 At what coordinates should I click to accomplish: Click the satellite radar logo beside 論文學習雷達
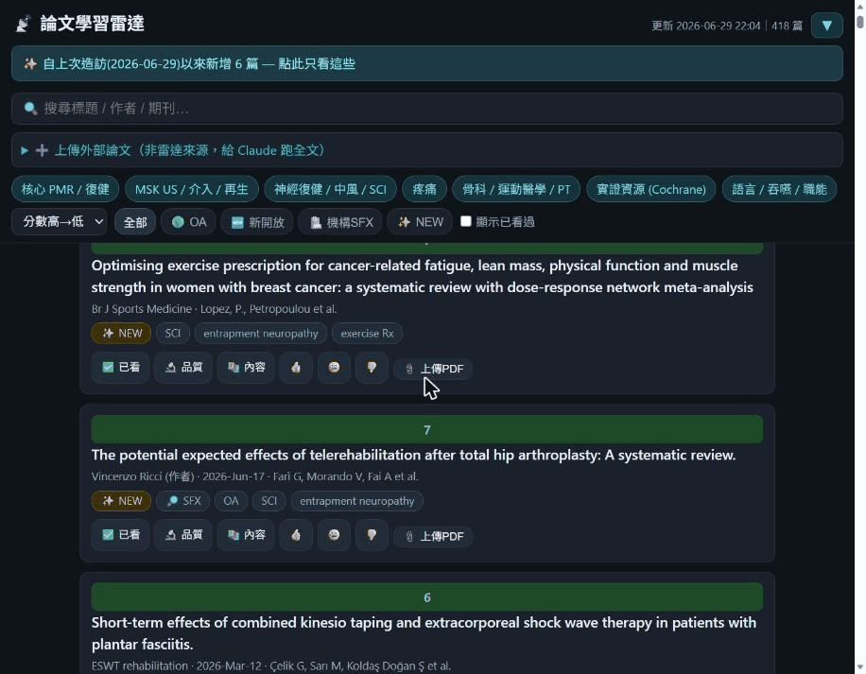point(24,24)
